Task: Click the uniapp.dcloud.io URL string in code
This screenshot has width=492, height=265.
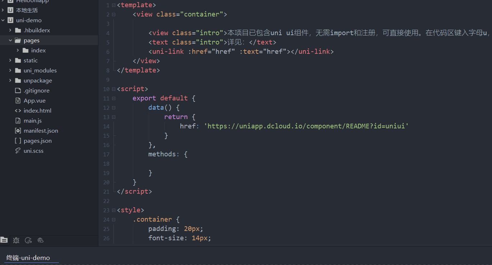Action: (x=306, y=126)
